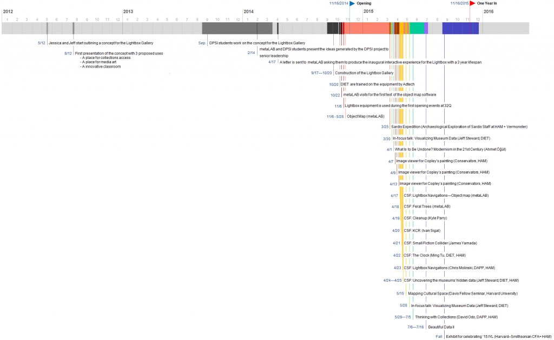Screen dimensions: 554x340
Task: Click the 5/12 date label
Action: coord(42,43)
